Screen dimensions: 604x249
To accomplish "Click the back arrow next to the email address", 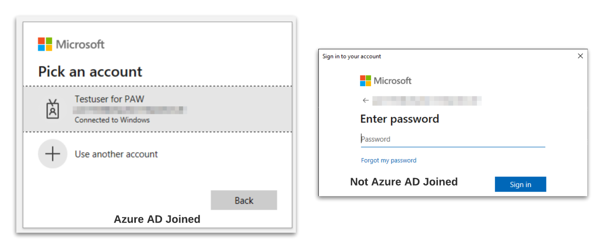I will tap(365, 100).
